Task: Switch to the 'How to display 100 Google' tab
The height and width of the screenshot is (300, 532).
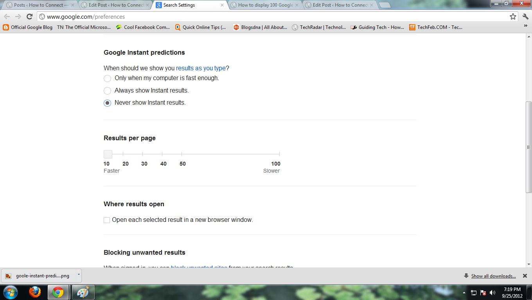Action: point(265,5)
